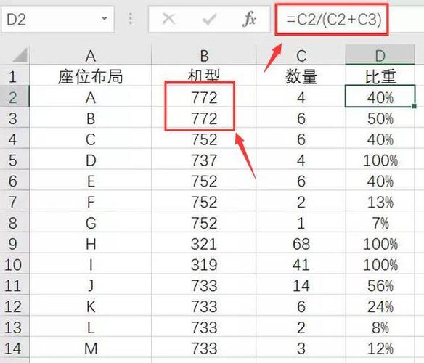Click the Name Box showing D2
Viewport: 424px width, 363px height.
tap(57, 19)
